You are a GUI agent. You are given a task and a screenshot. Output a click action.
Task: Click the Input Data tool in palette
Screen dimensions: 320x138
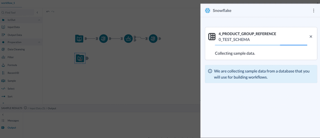[x=13, y=27]
